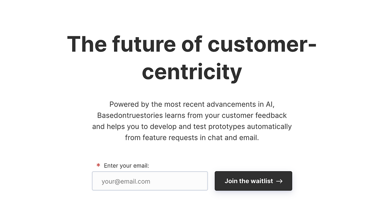The image size is (384, 221).
Task: Click the phrase "customer feedback" in the paragraph
Action: [258, 115]
